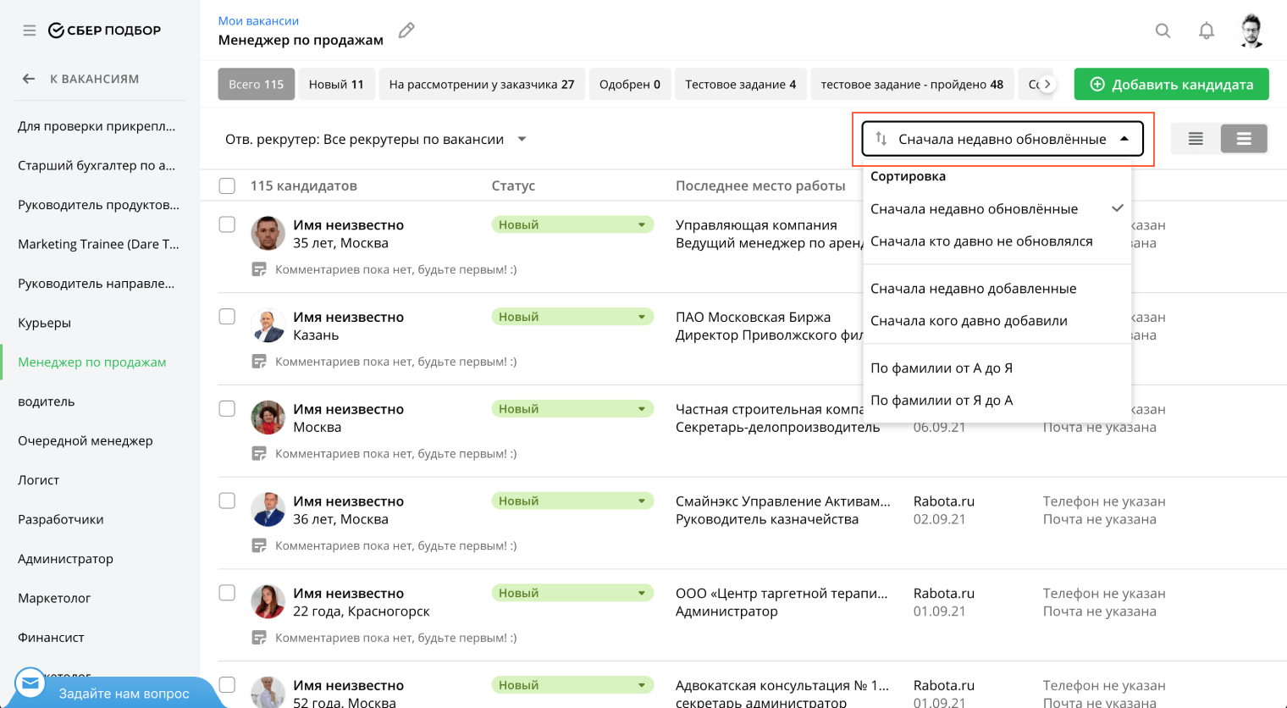Click the Добавить кандидата button

pyautogui.click(x=1171, y=85)
